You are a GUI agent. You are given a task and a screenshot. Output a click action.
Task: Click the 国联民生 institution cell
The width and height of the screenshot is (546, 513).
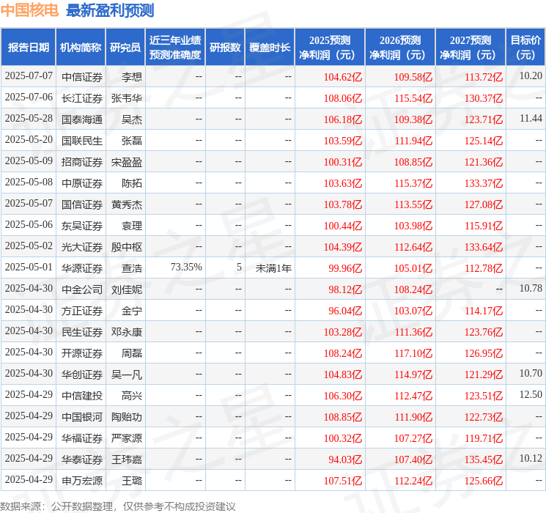82,141
